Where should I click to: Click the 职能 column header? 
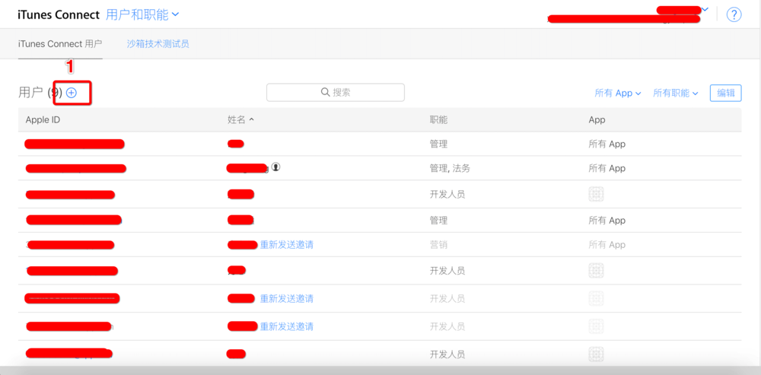coord(438,120)
